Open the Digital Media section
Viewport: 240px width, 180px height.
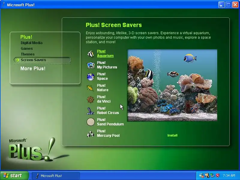[31, 43]
